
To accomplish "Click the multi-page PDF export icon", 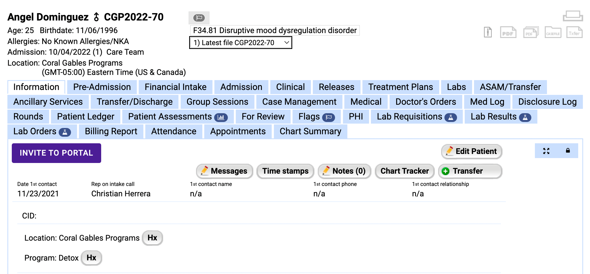I will coord(531,33).
